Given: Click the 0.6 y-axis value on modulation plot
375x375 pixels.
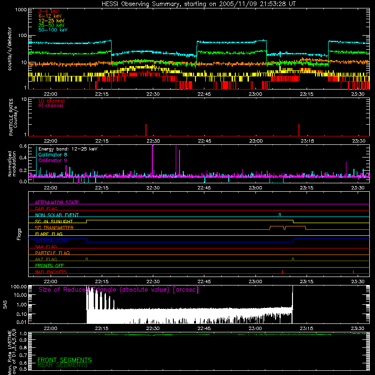Looking at the screenshot, I should (23, 146).
